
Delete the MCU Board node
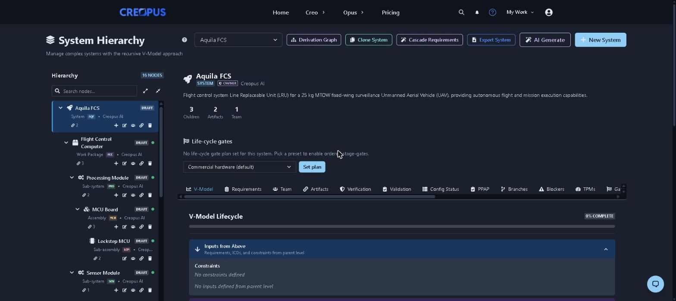pyautogui.click(x=150, y=227)
